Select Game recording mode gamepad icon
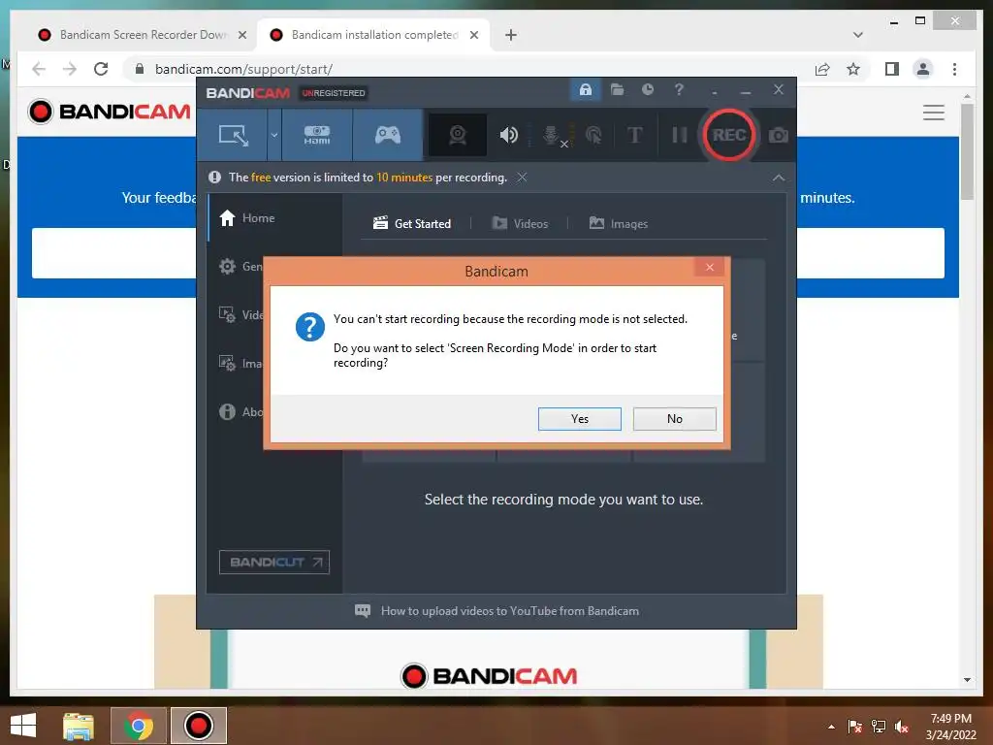 (388, 135)
